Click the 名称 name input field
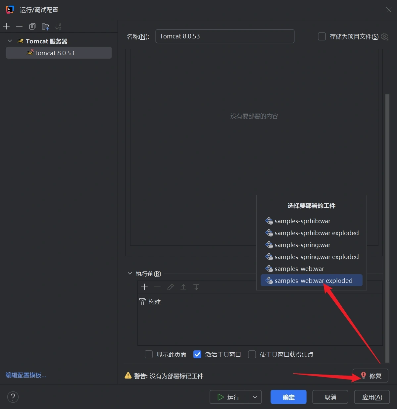The image size is (397, 409). 225,36
